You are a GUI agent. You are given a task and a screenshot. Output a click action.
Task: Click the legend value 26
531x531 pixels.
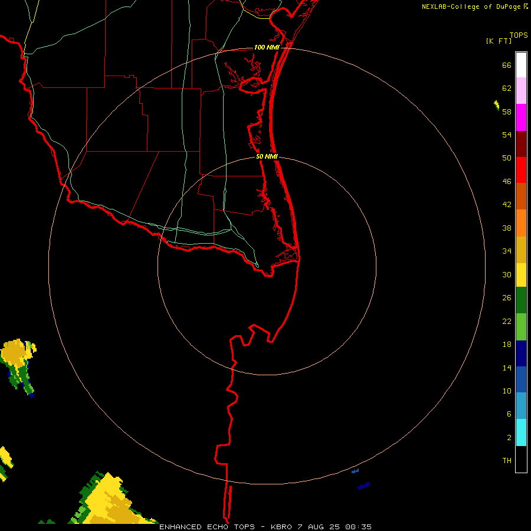pyautogui.click(x=507, y=298)
